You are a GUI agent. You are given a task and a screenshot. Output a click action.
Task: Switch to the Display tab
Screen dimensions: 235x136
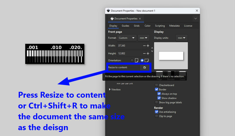(x=113, y=26)
